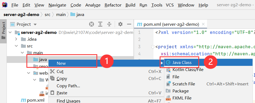Open the Navigate menu
The image size is (255, 103).
pyautogui.click(x=57, y=5)
